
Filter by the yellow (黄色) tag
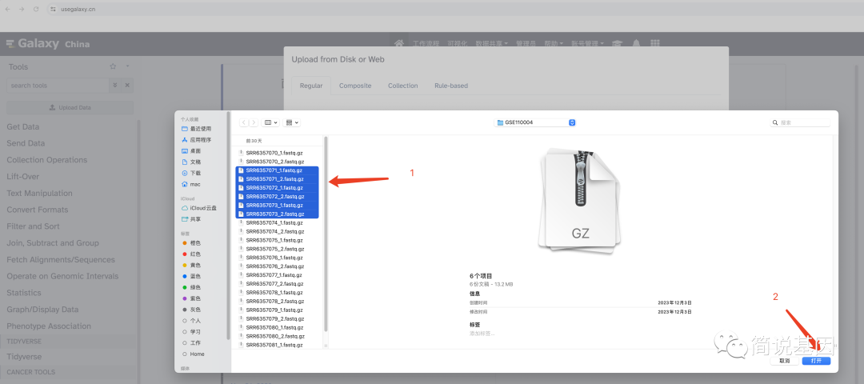(192, 265)
